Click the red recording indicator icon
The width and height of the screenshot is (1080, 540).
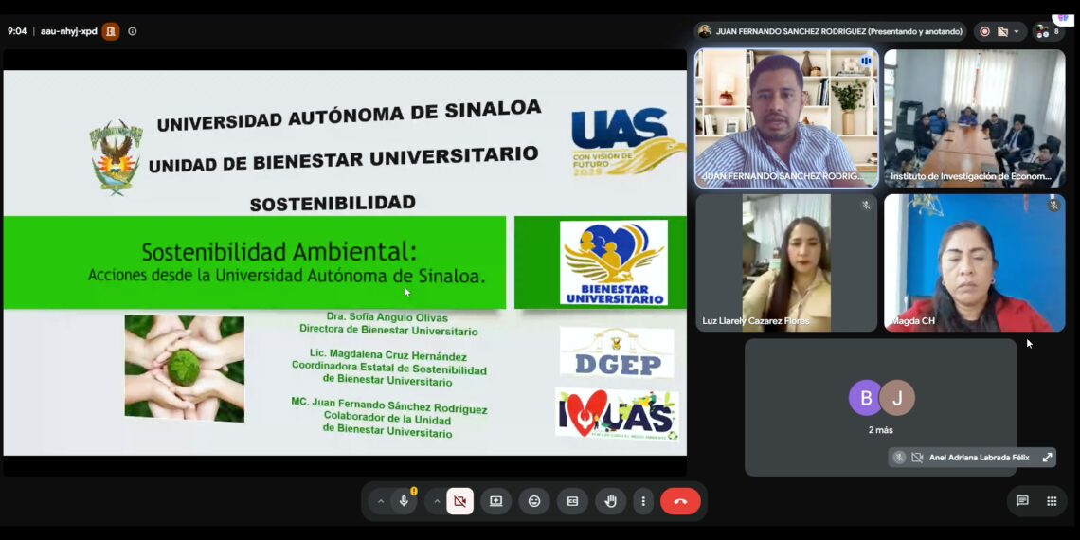click(985, 31)
